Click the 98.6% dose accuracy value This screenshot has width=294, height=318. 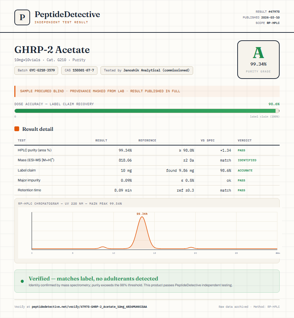(274, 104)
